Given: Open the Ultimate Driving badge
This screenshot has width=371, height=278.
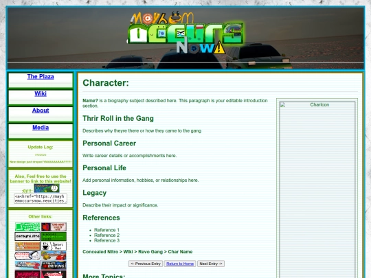Looking at the screenshot, I should click(x=54, y=265).
